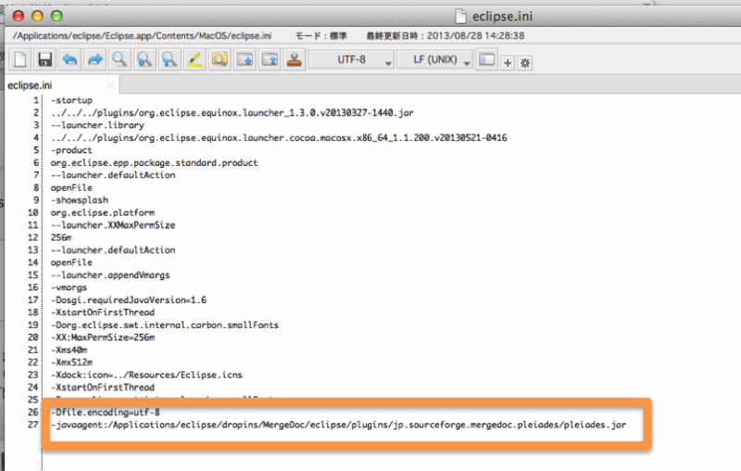Minimize the window with the yellow button
Image resolution: width=741 pixels, height=471 pixels.
point(37,17)
